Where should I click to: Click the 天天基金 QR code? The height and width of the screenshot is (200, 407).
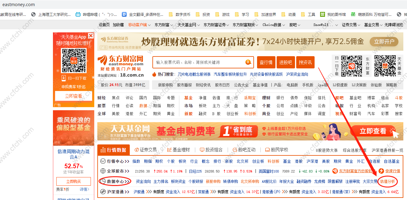pyautogui.click(x=385, y=66)
